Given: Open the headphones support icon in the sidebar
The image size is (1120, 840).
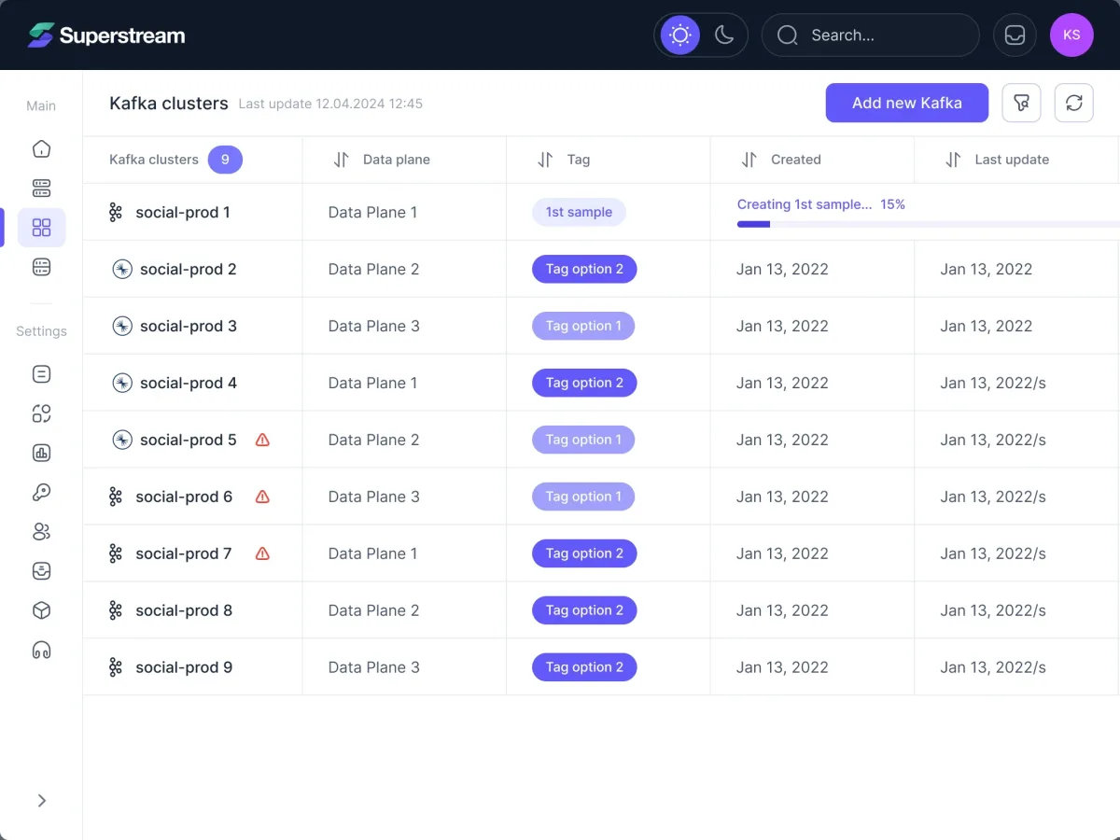Looking at the screenshot, I should (41, 651).
